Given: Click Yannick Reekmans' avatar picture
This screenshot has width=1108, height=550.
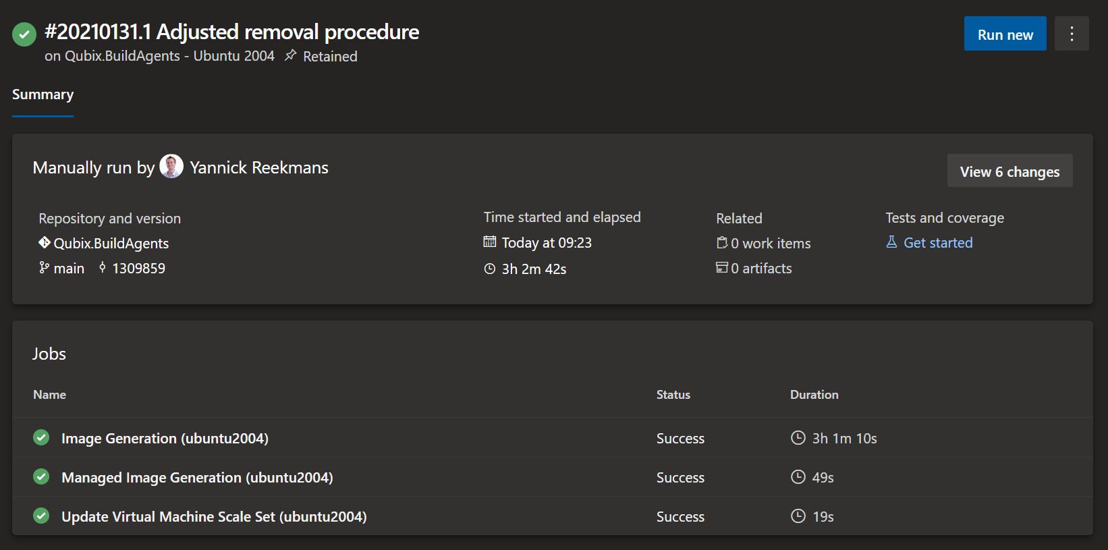Looking at the screenshot, I should (x=171, y=167).
